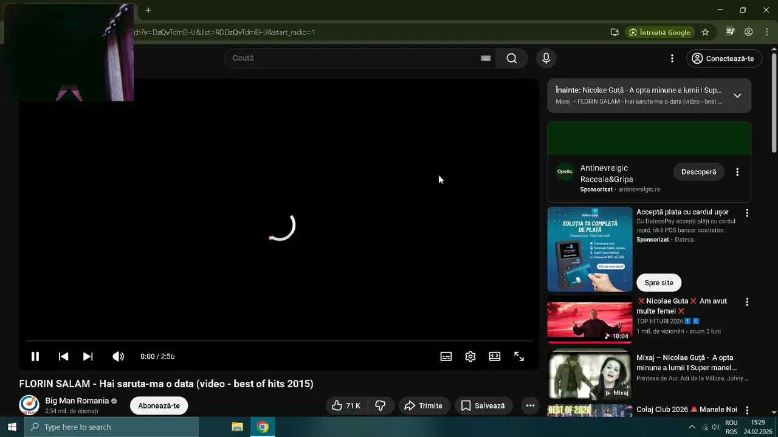This screenshot has height=437, width=778.
Task: Click Spre site button
Action: coord(659,283)
